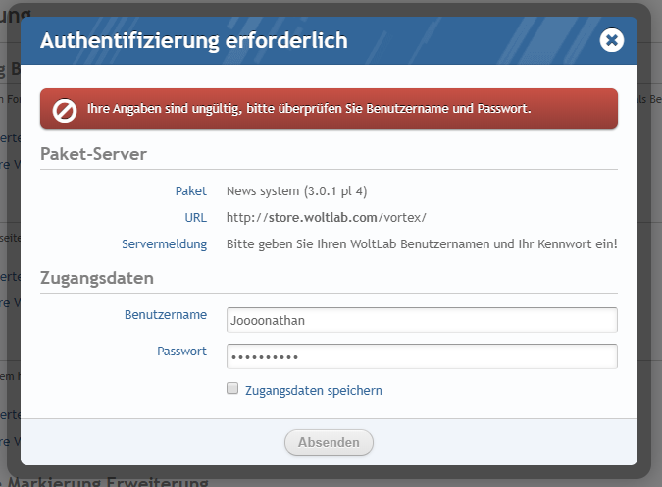
Task: Click the red prohibited error icon
Action: pyautogui.click(x=65, y=109)
